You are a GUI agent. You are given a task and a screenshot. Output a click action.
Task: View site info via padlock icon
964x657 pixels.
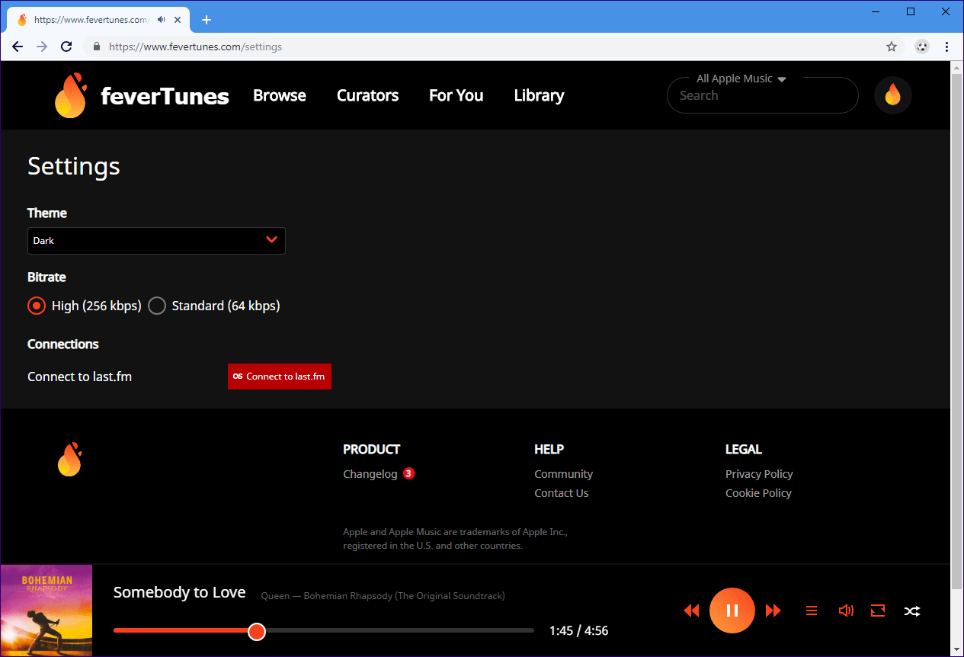(x=97, y=46)
